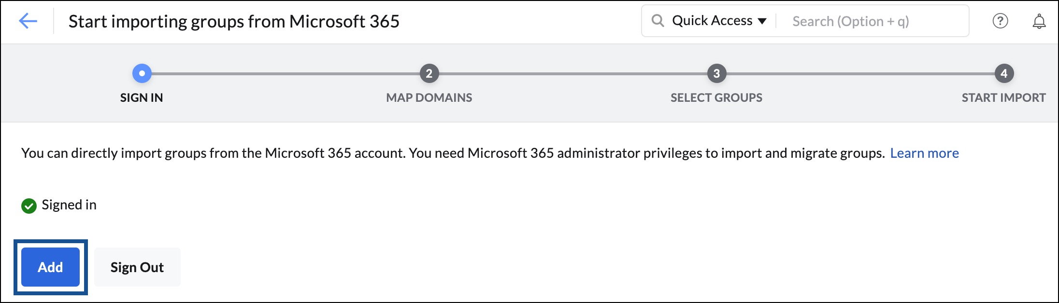Click the Sign Out button
1059x303 pixels.
137,267
